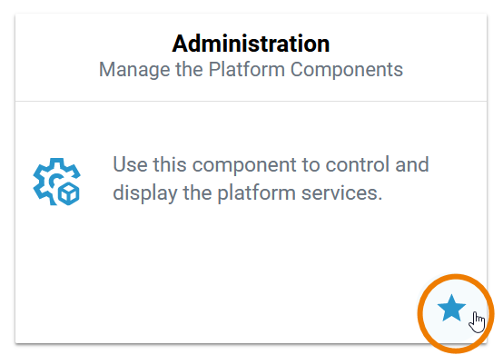Click the word 'component' in the description
The image size is (503, 355).
(244, 165)
